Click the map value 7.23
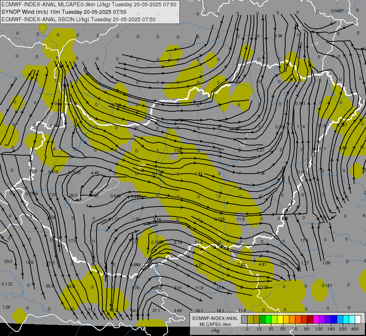 pyautogui.click(x=53, y=194)
